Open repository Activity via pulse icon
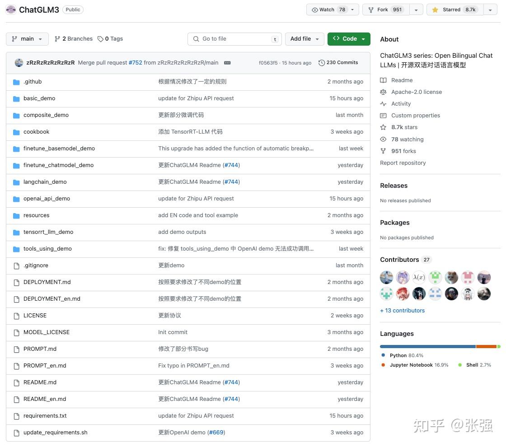506x447 pixels. [x=384, y=103]
